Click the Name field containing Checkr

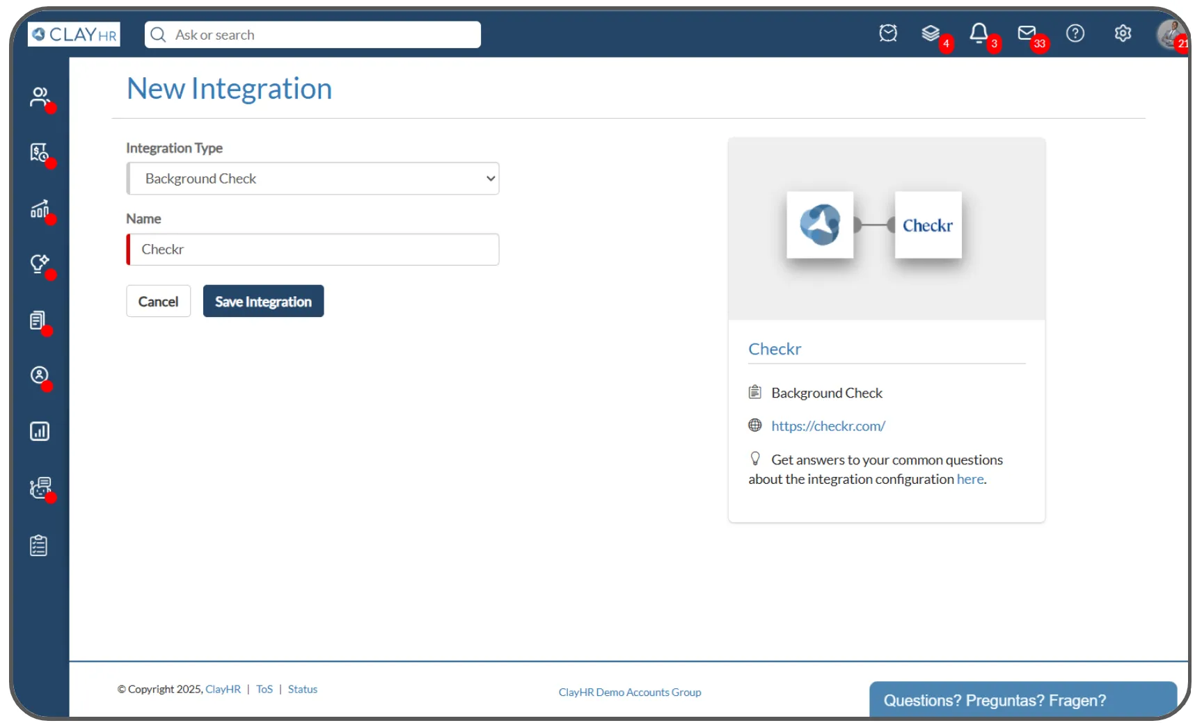(x=312, y=250)
